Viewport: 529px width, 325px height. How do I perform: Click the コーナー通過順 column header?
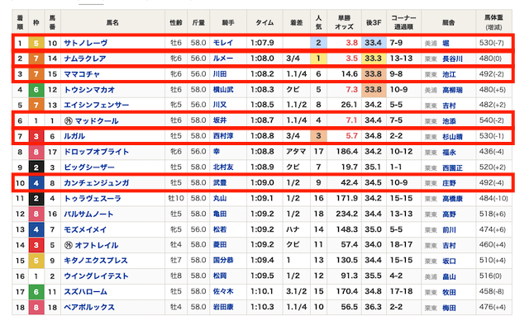[x=403, y=22]
